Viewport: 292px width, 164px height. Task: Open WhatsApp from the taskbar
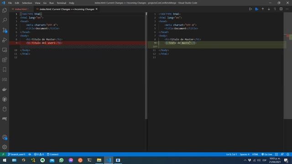[x=61, y=160]
